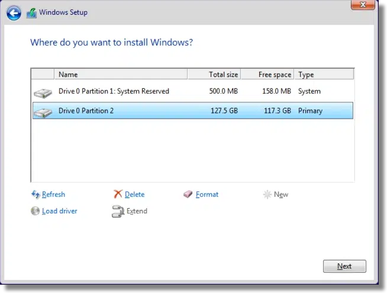Go back with the blue arrow button
Image resolution: width=387 pixels, height=293 pixels.
(14, 13)
